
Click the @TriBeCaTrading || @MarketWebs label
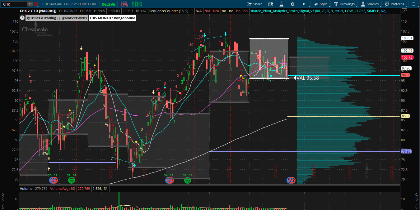pos(57,18)
